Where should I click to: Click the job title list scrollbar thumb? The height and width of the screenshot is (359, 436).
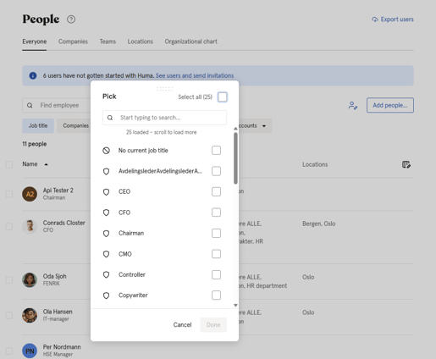[235, 158]
